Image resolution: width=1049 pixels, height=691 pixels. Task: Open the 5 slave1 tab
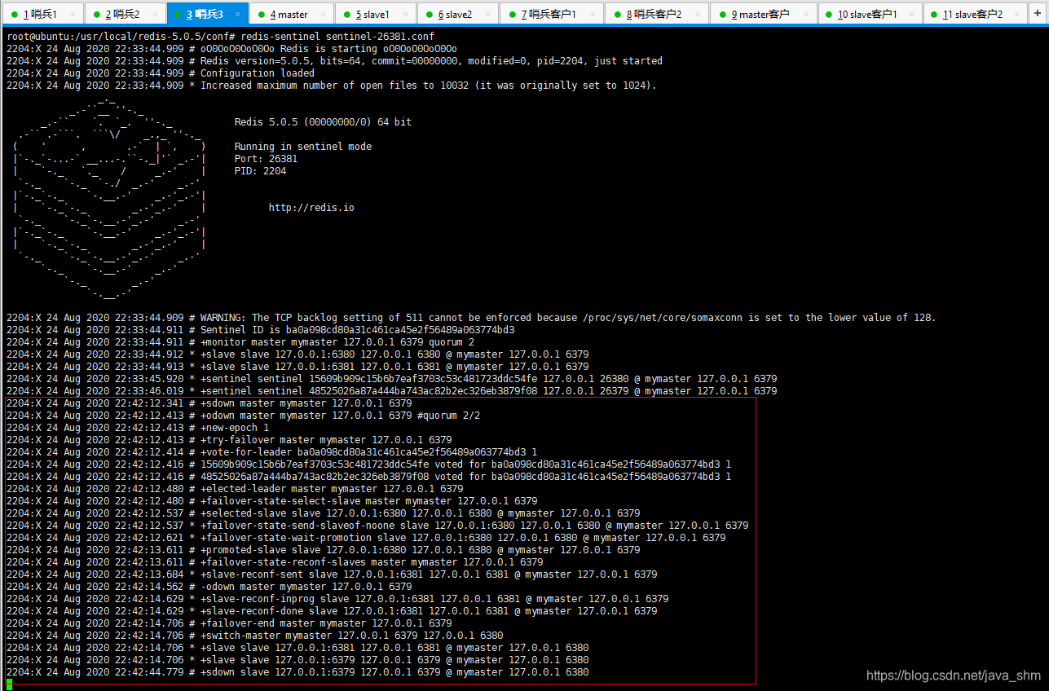[x=375, y=15]
